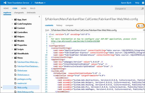The height and width of the screenshot is (93, 145).
Task: Open FabrikamFiber.Web.csp... file
Action: click(28, 62)
